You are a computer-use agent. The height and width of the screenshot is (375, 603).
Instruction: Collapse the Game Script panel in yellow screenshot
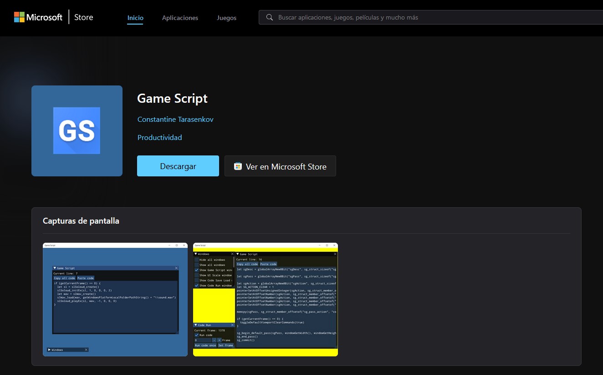coord(238,254)
